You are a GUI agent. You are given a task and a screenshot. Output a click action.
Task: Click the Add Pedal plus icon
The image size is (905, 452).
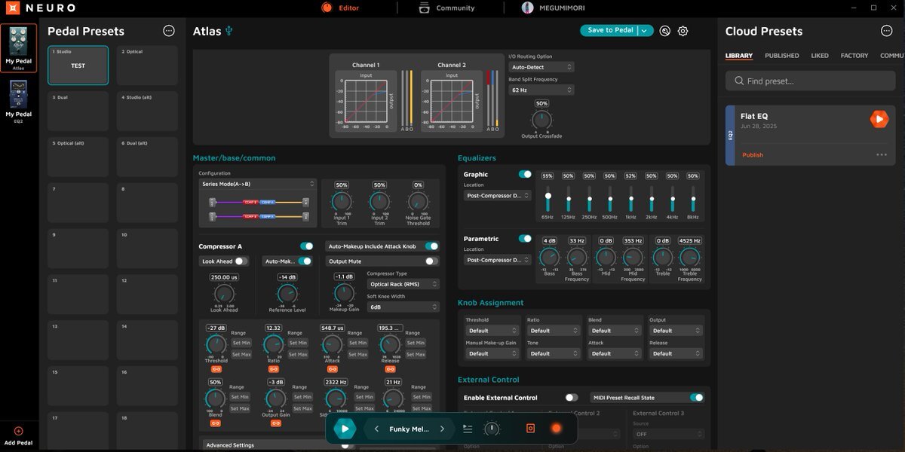19,431
